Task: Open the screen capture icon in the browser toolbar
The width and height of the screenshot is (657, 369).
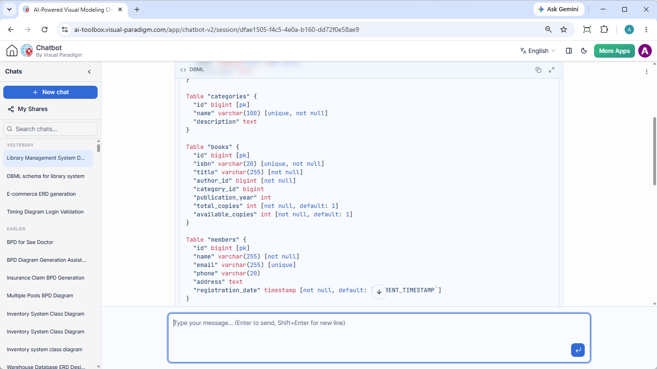Action: pos(587,30)
